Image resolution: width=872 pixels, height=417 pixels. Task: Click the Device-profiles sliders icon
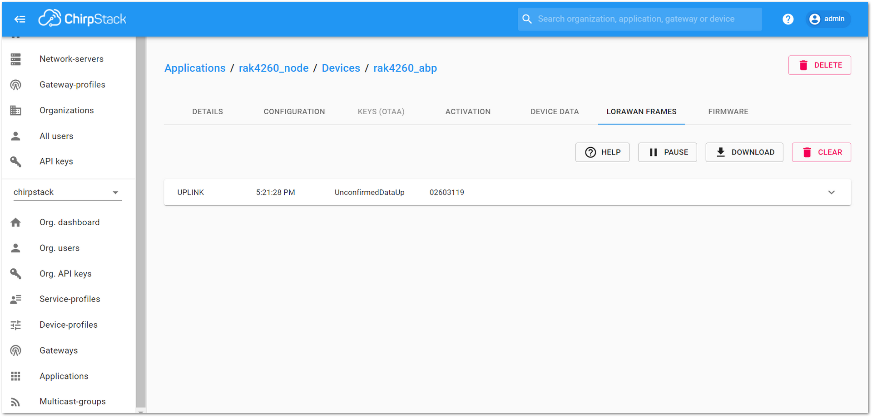pyautogui.click(x=16, y=325)
